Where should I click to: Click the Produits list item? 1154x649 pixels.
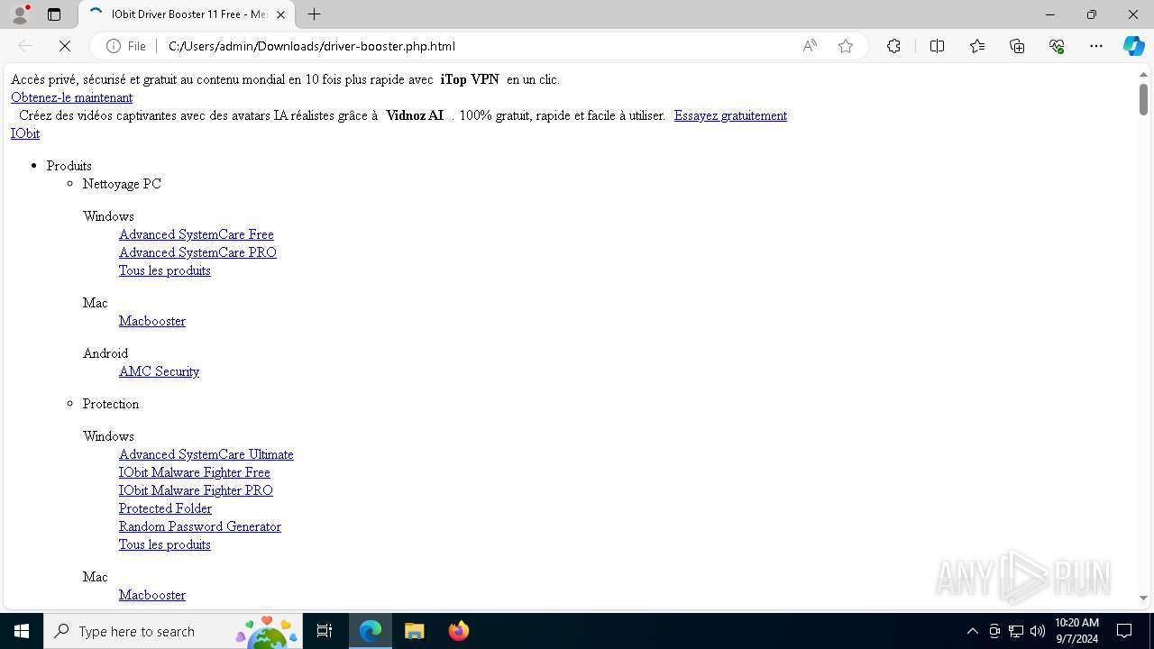pos(69,166)
